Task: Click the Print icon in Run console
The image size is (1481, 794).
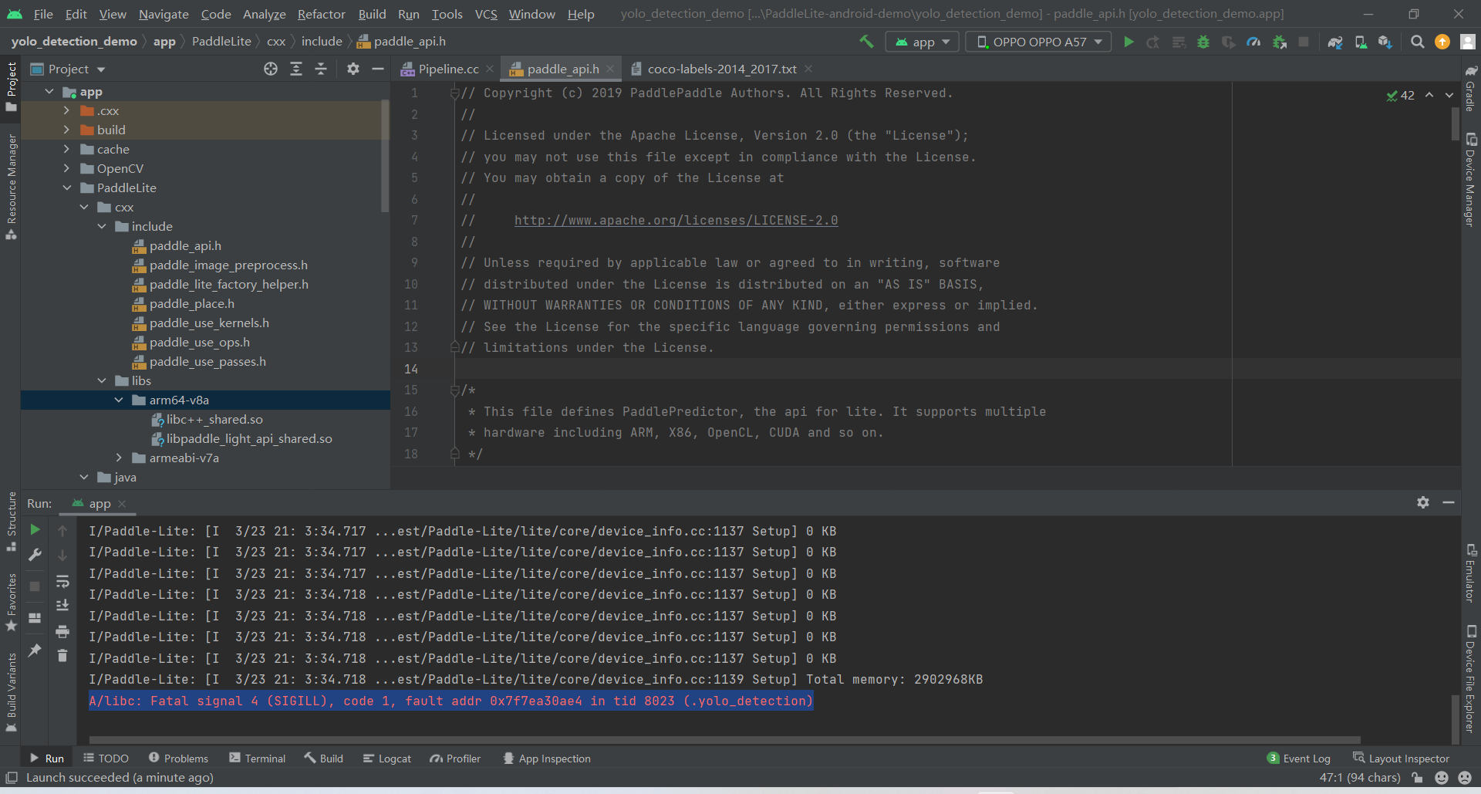Action: coord(62,631)
